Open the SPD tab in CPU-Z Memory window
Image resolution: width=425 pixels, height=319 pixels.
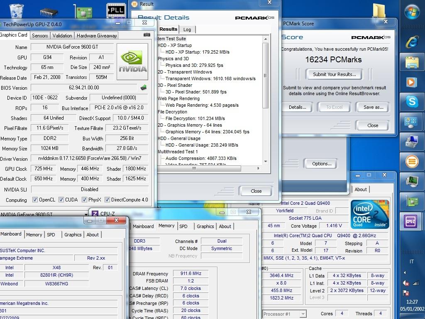coord(183,226)
